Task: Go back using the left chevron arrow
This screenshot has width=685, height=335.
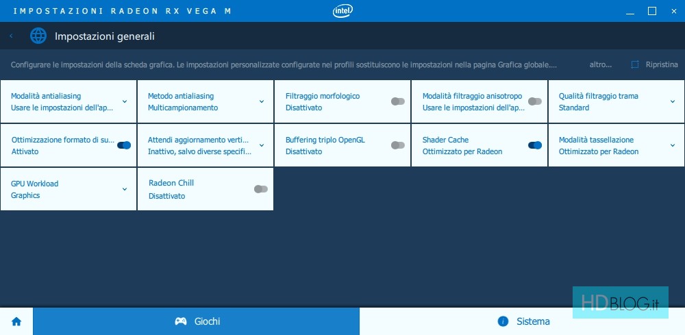Action: point(11,36)
